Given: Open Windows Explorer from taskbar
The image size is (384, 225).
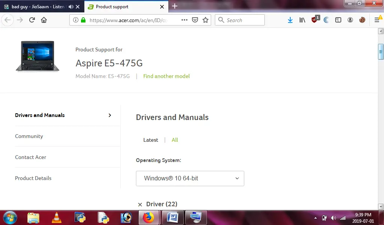Looking at the screenshot, I should pos(33,217).
